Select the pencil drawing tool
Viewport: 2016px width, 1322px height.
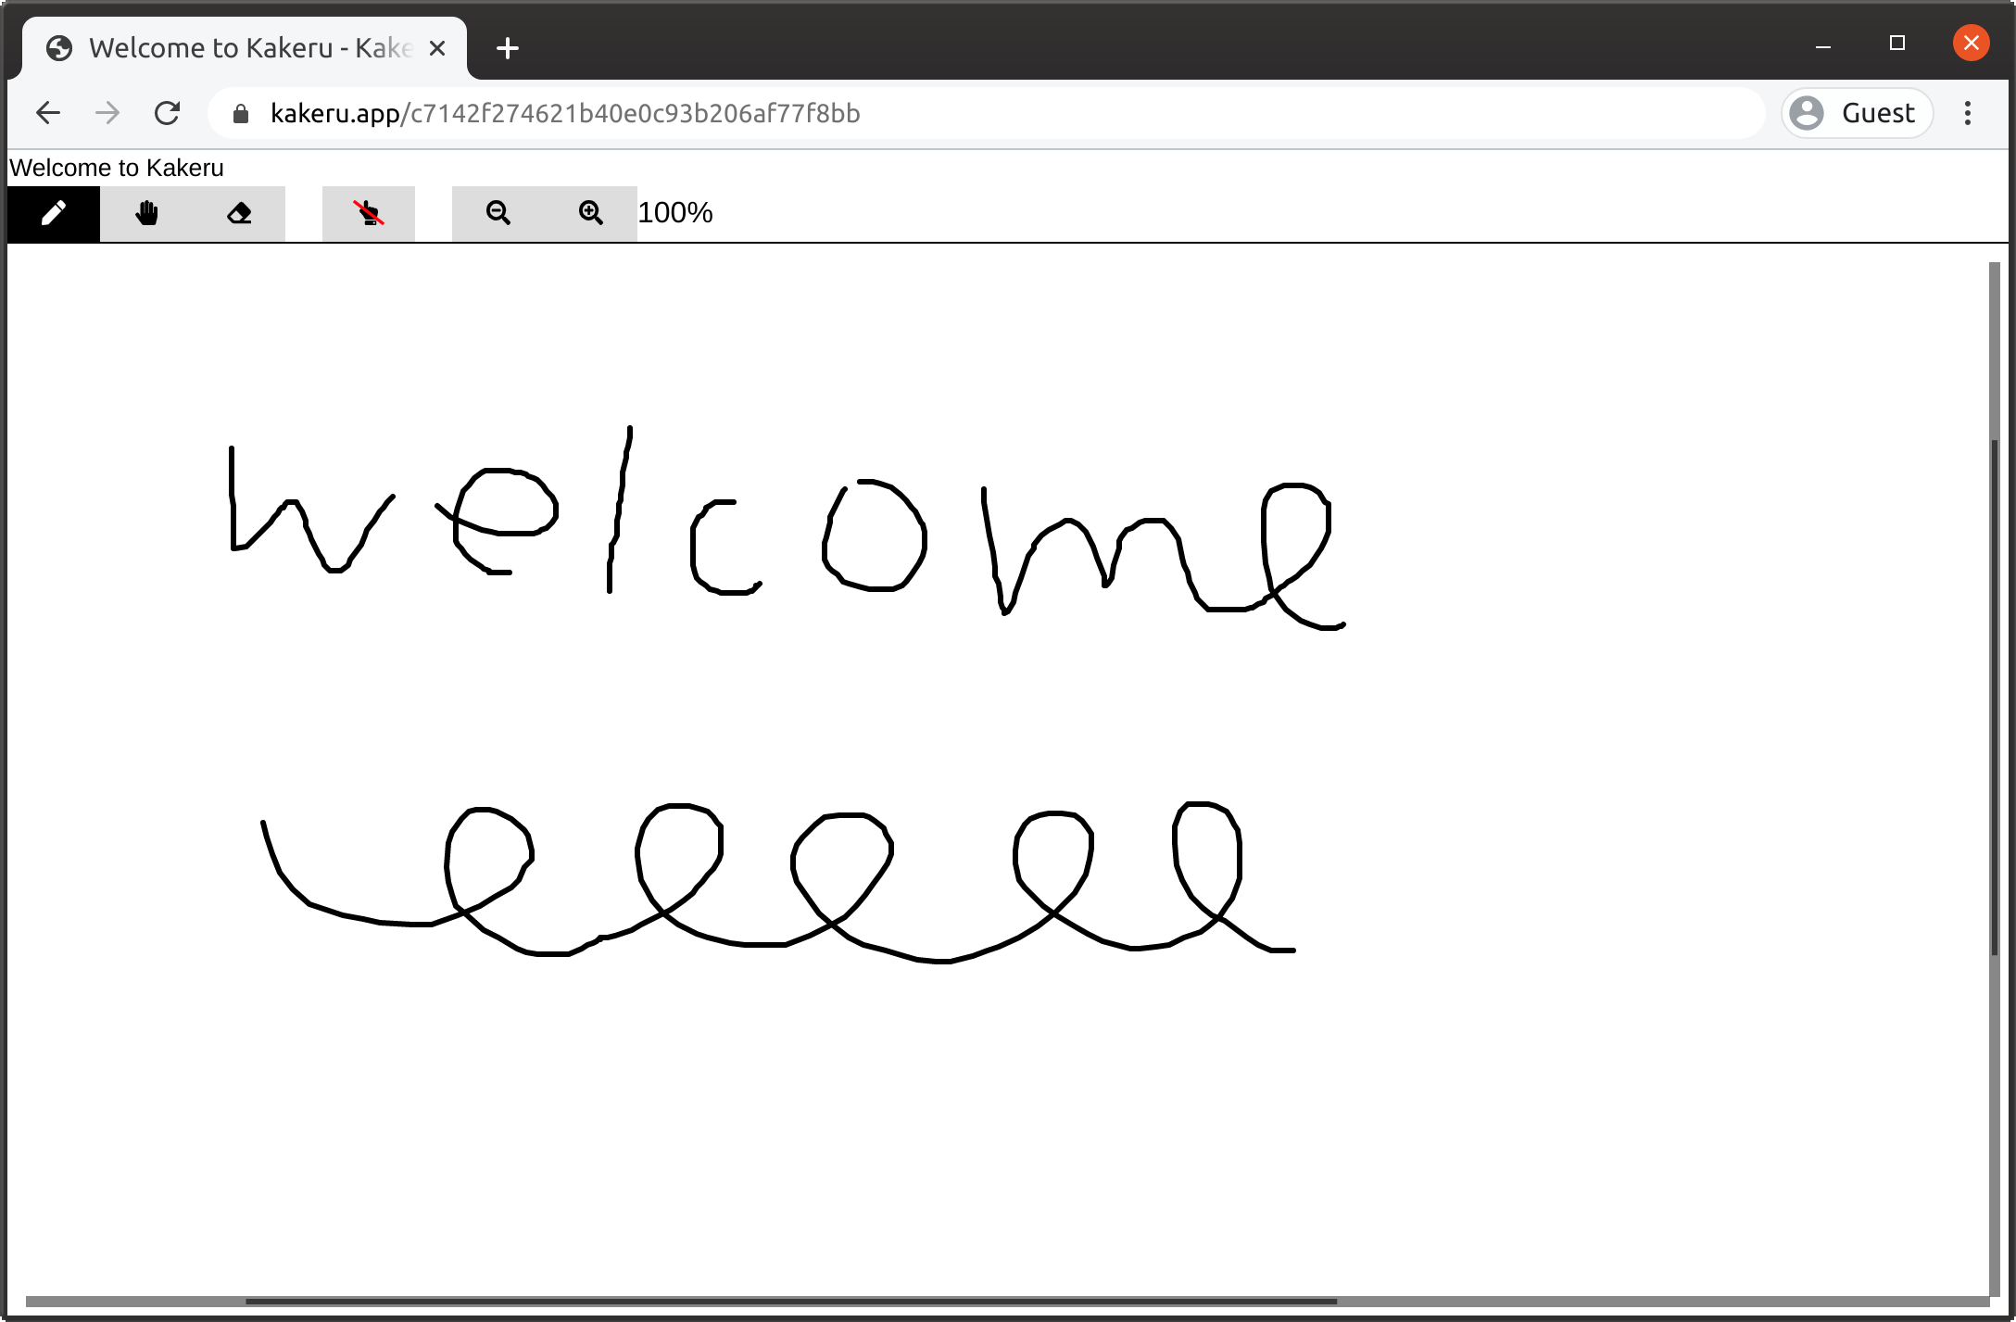pyautogui.click(x=54, y=213)
